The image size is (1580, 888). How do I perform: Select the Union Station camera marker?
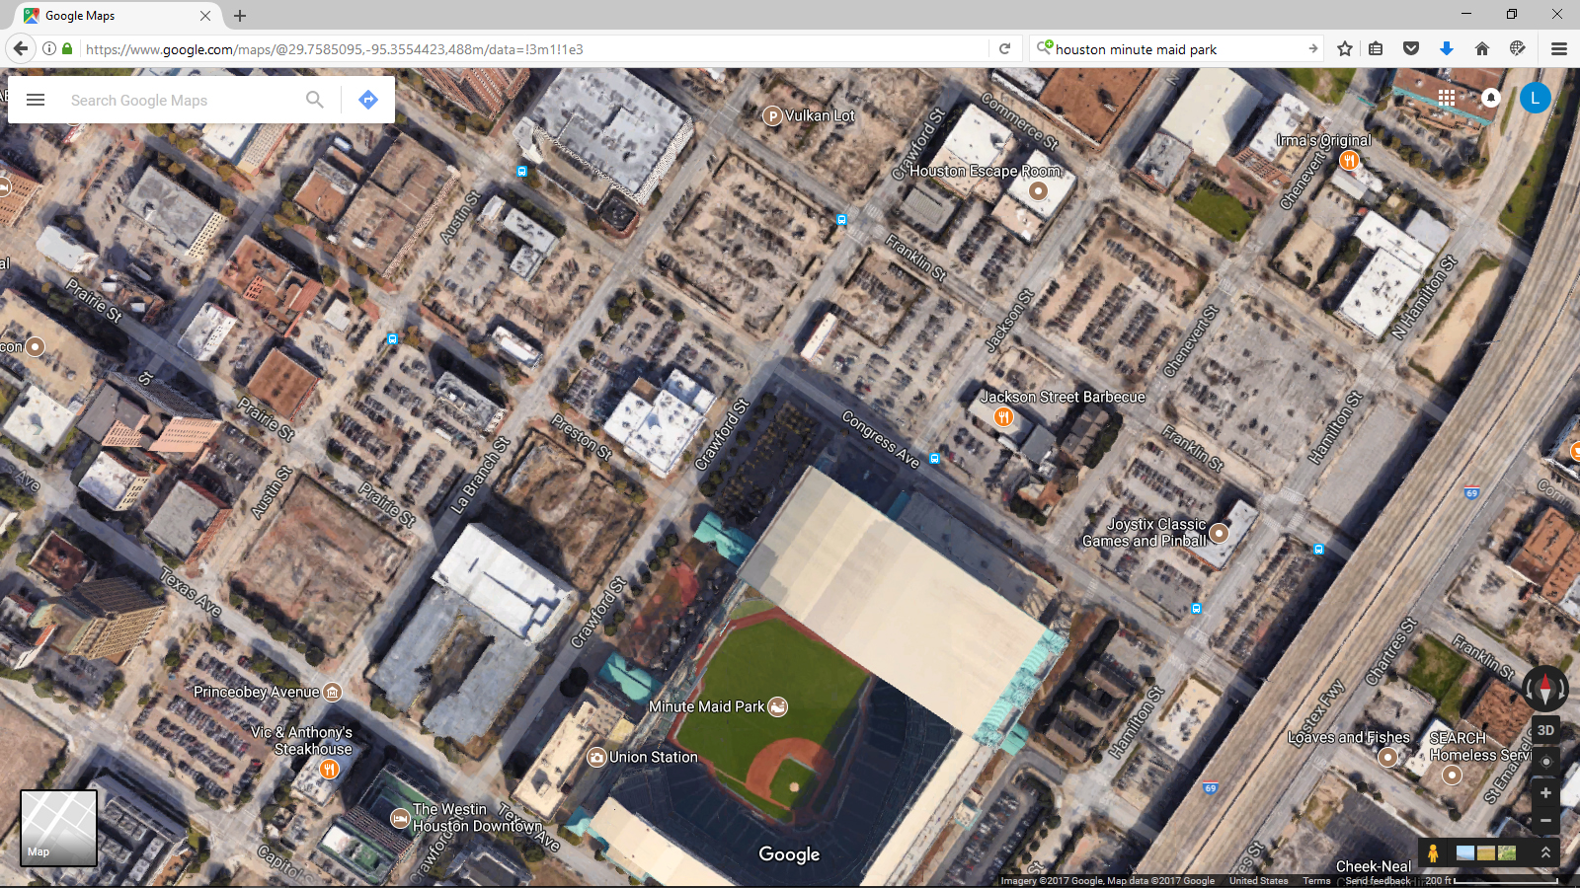coord(596,758)
